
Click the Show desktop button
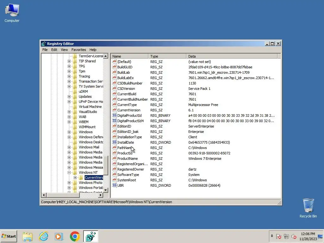321,236
